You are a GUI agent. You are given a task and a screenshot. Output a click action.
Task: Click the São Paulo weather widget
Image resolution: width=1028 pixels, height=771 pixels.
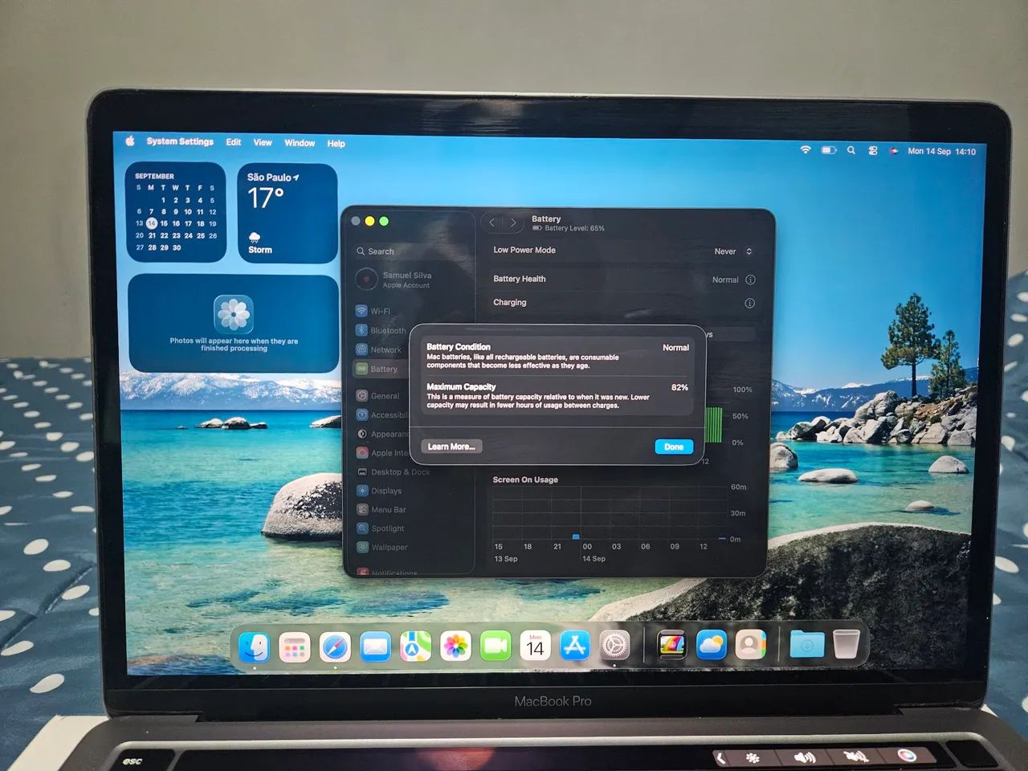(288, 213)
